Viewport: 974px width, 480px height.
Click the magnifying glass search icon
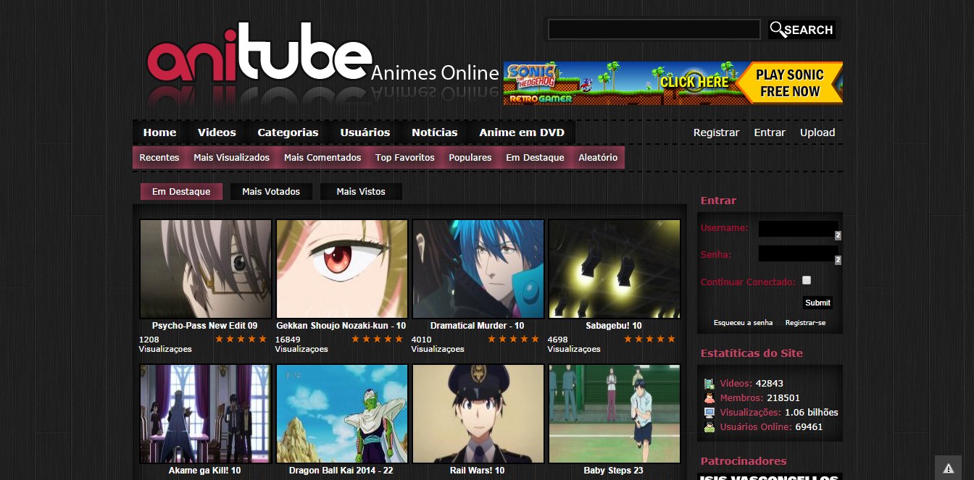(779, 30)
